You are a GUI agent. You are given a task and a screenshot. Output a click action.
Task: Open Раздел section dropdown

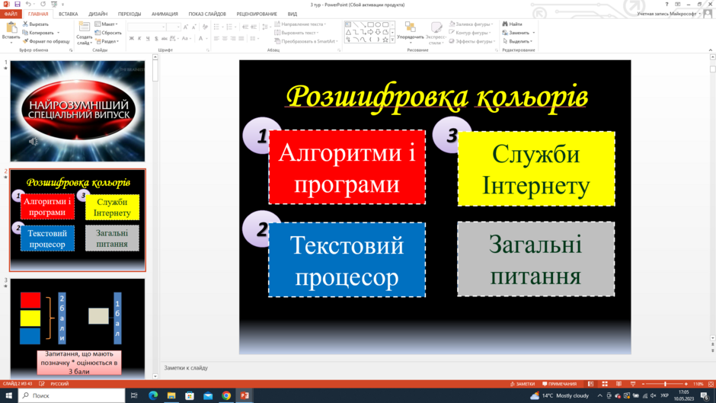click(x=107, y=41)
